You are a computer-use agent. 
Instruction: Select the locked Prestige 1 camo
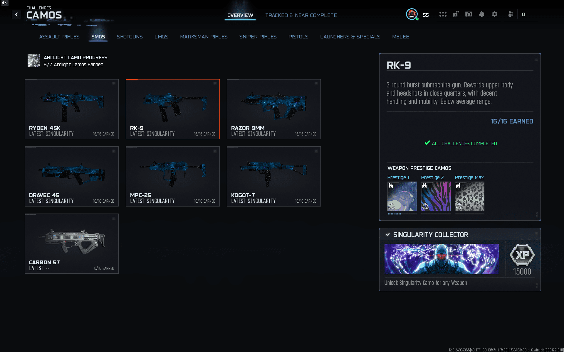402,196
